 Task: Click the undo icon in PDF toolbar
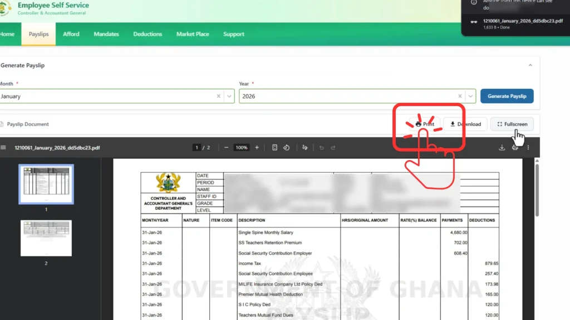pos(321,148)
